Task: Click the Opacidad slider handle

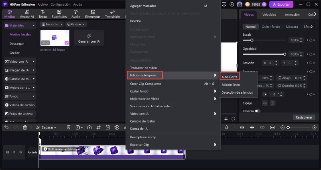Action: click(285, 54)
